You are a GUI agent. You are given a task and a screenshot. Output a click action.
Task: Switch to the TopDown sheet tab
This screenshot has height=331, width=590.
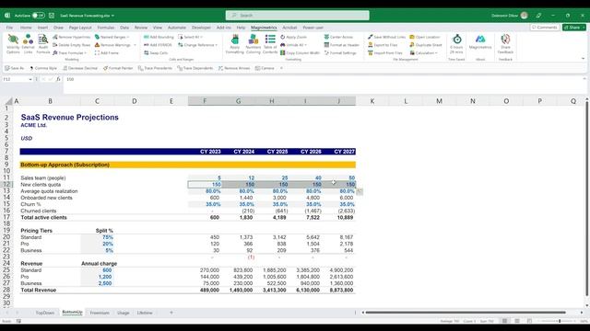point(45,313)
